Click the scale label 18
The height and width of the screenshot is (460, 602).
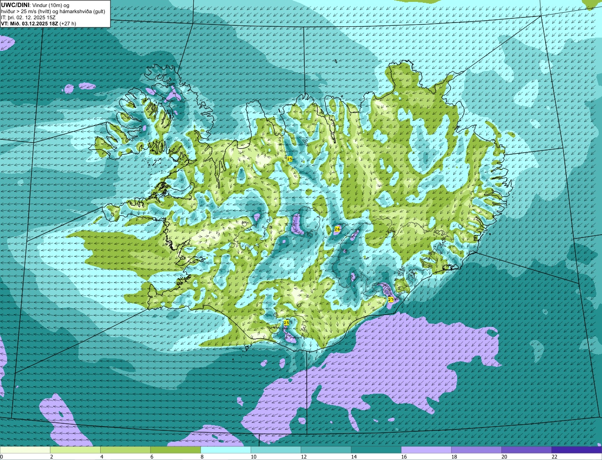(x=454, y=457)
